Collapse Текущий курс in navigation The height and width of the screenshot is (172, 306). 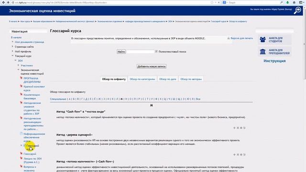coord(12,56)
